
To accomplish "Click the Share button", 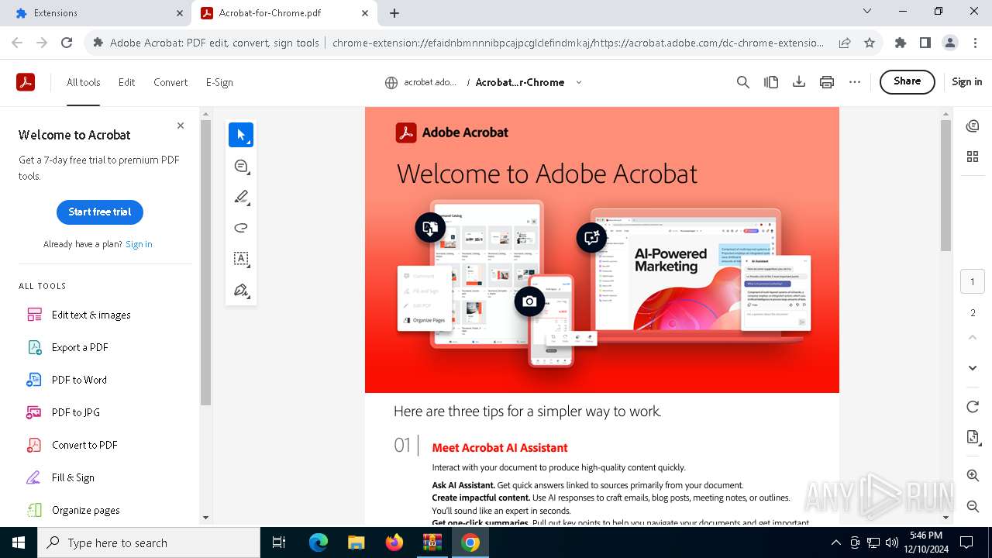I will pos(908,81).
